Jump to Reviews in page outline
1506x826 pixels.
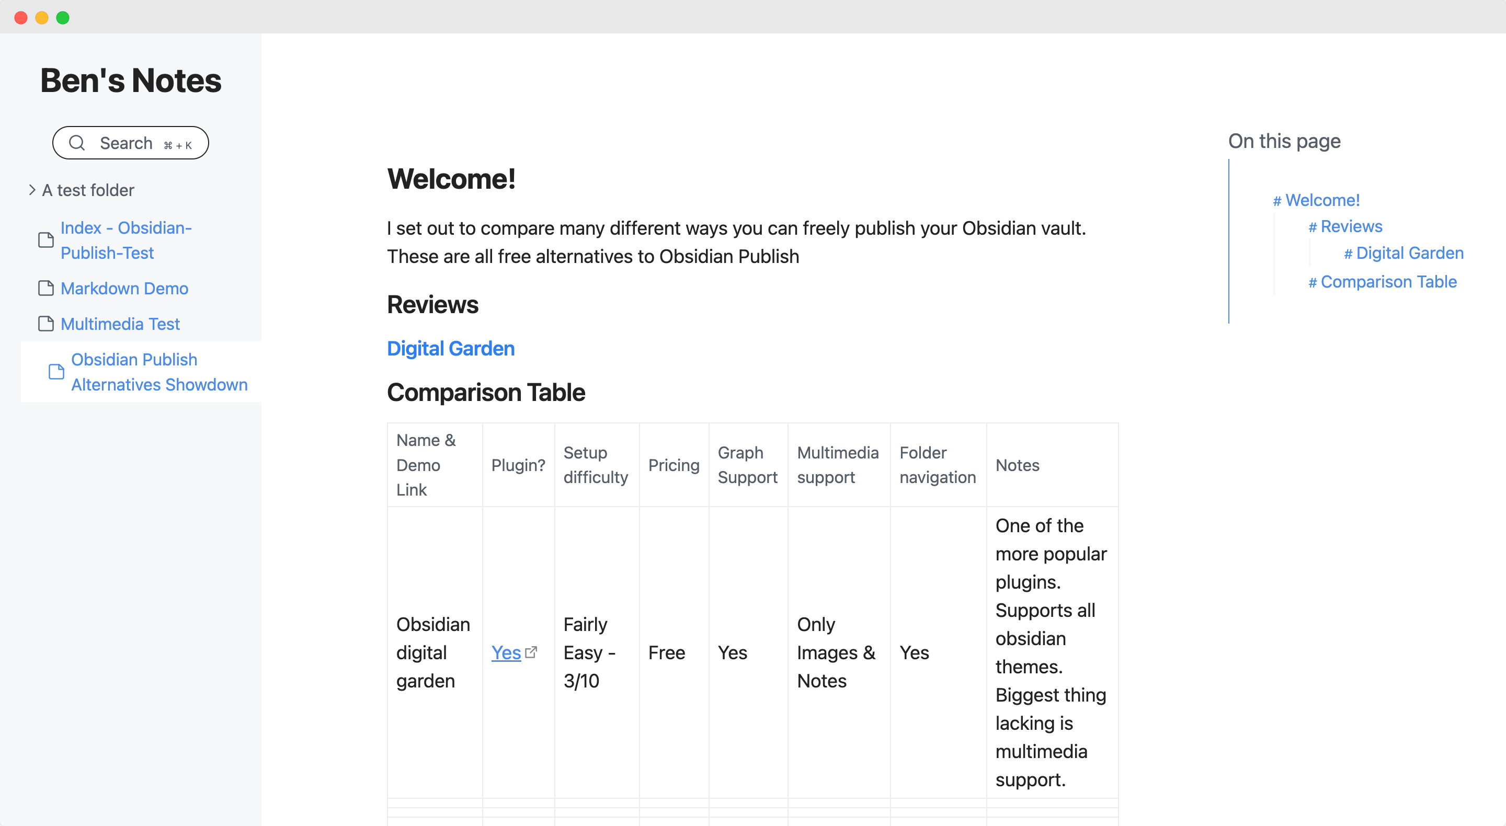(x=1351, y=226)
